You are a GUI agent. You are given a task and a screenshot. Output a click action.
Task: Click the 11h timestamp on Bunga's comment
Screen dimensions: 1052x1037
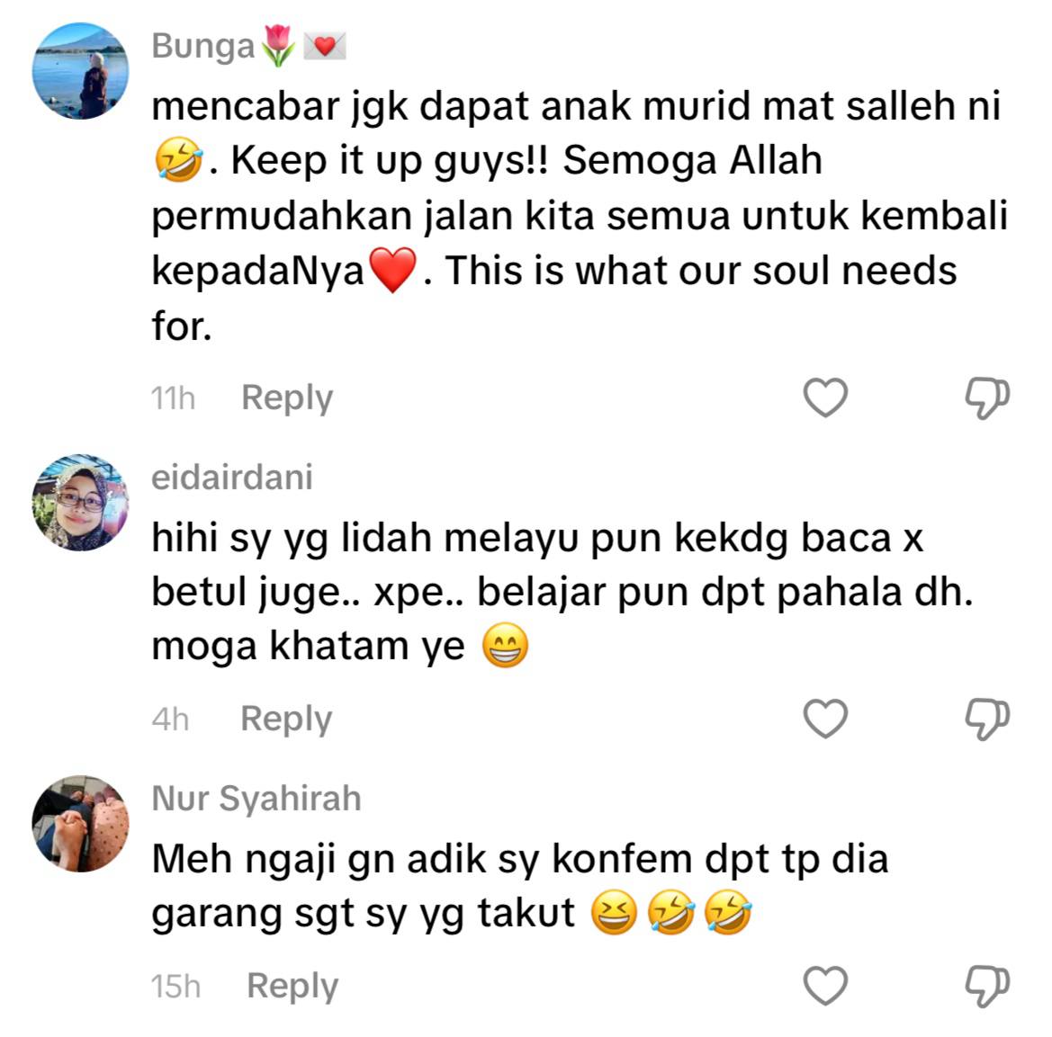[173, 398]
